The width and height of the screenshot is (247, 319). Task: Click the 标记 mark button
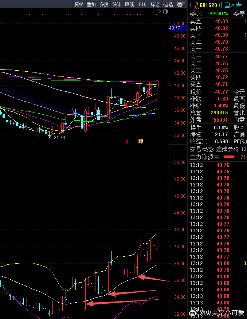tap(155, 4)
